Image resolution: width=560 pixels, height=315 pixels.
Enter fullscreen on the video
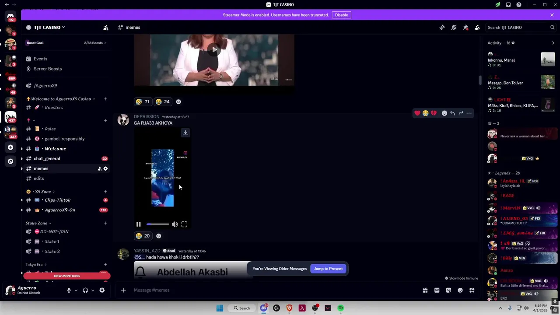(184, 224)
